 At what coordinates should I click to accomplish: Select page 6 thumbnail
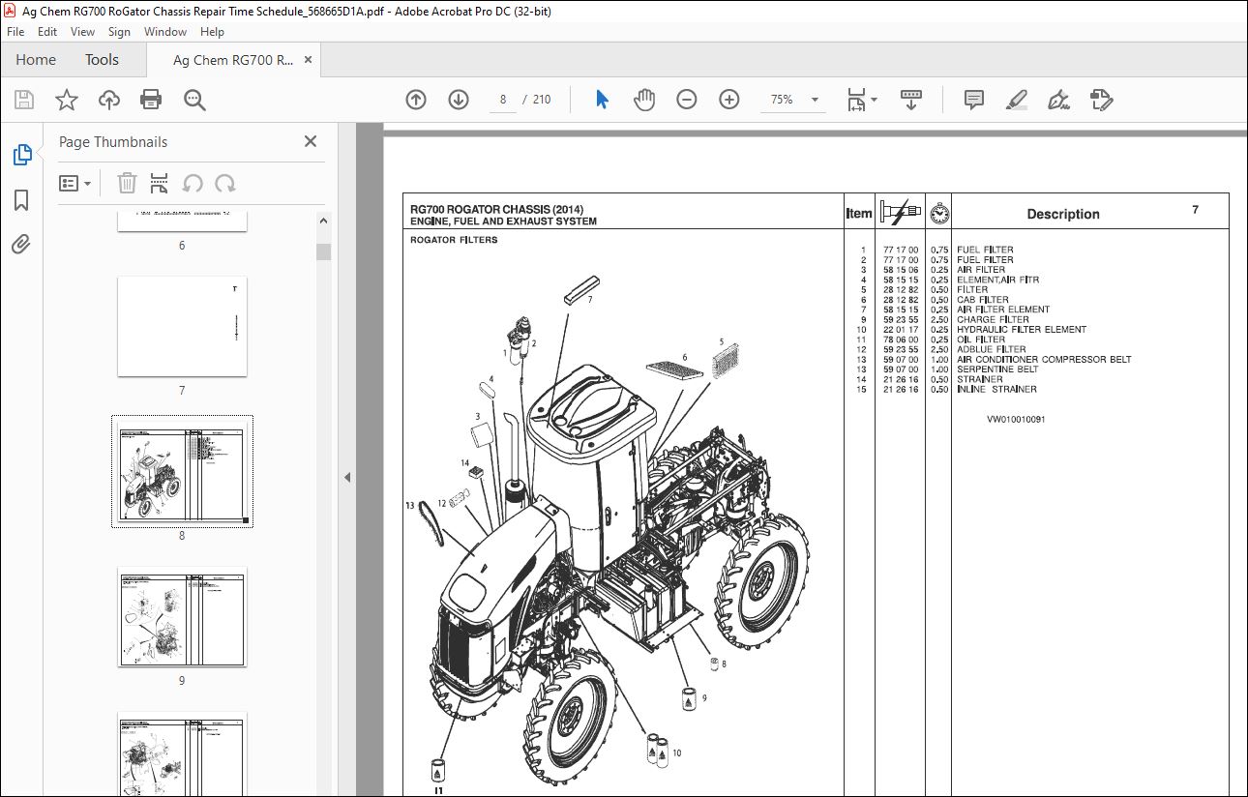[x=182, y=222]
